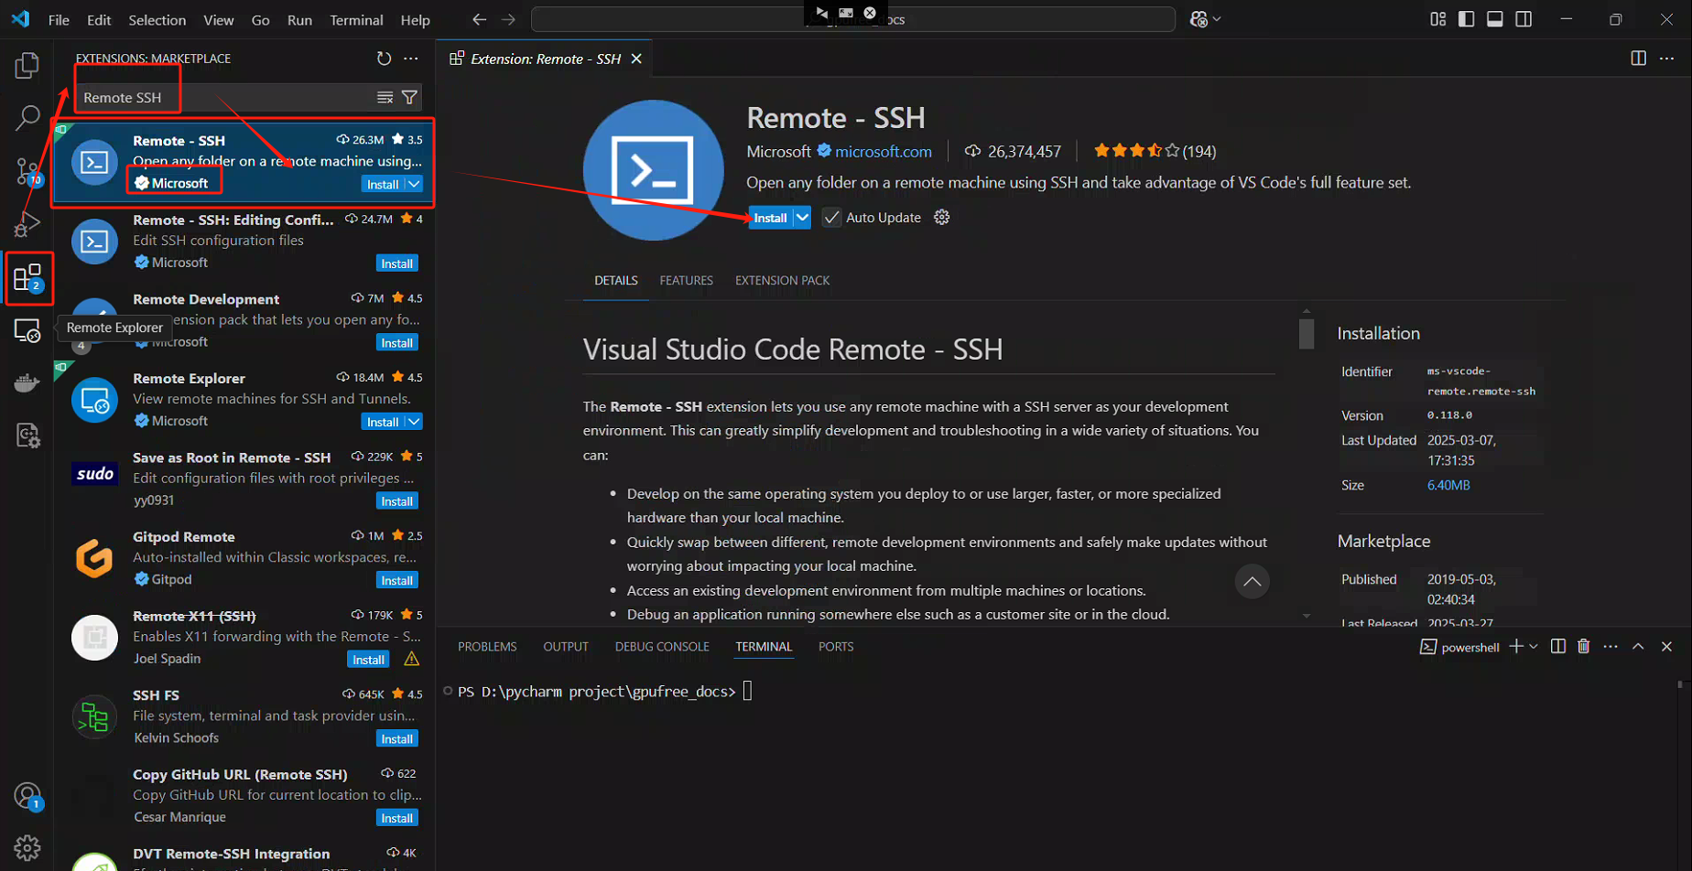Expand the Install dropdown on the Remote - SSH details page

pos(802,218)
